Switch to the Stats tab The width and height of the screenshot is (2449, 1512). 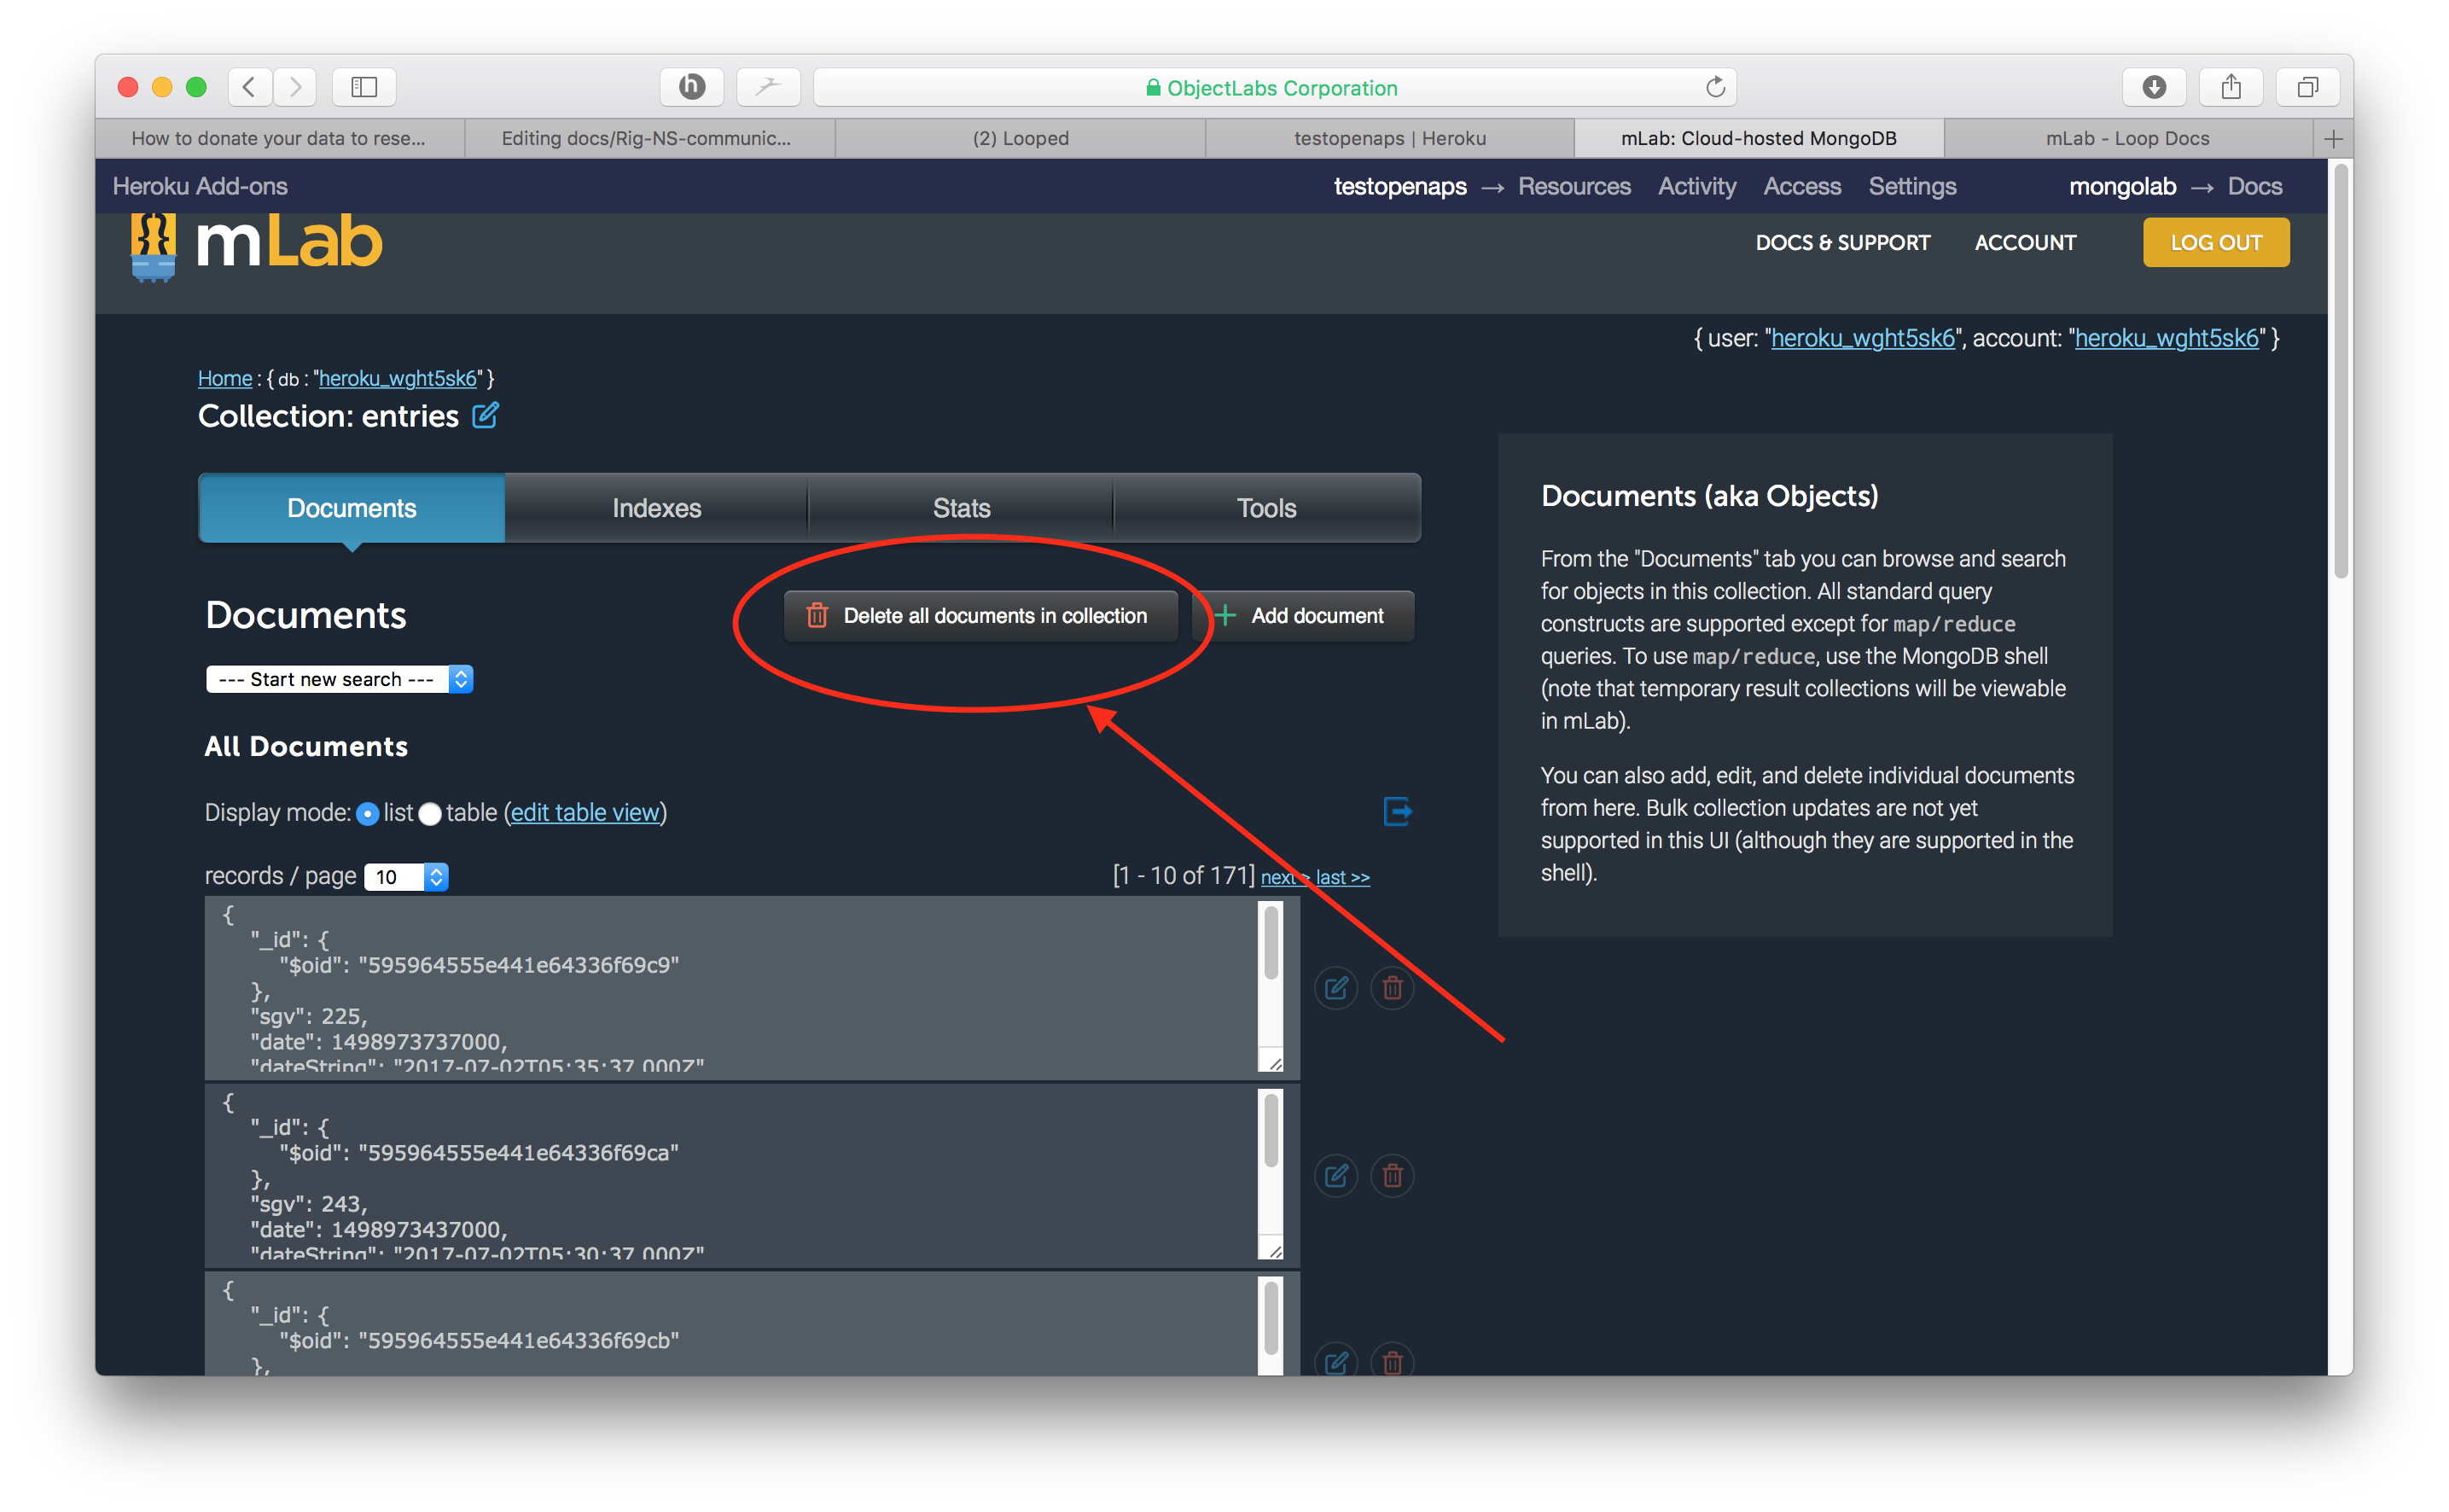[x=962, y=508]
